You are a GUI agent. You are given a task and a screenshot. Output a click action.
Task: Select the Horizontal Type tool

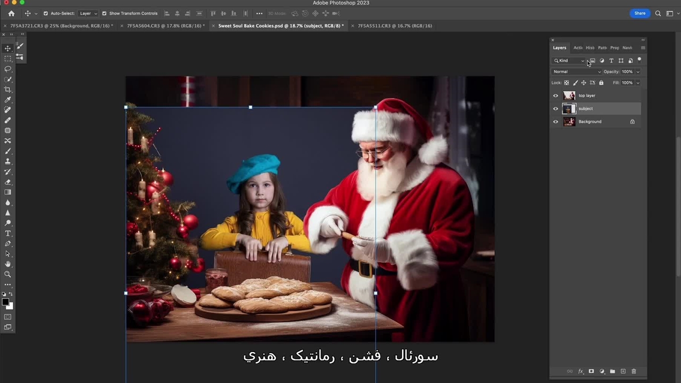(8, 234)
